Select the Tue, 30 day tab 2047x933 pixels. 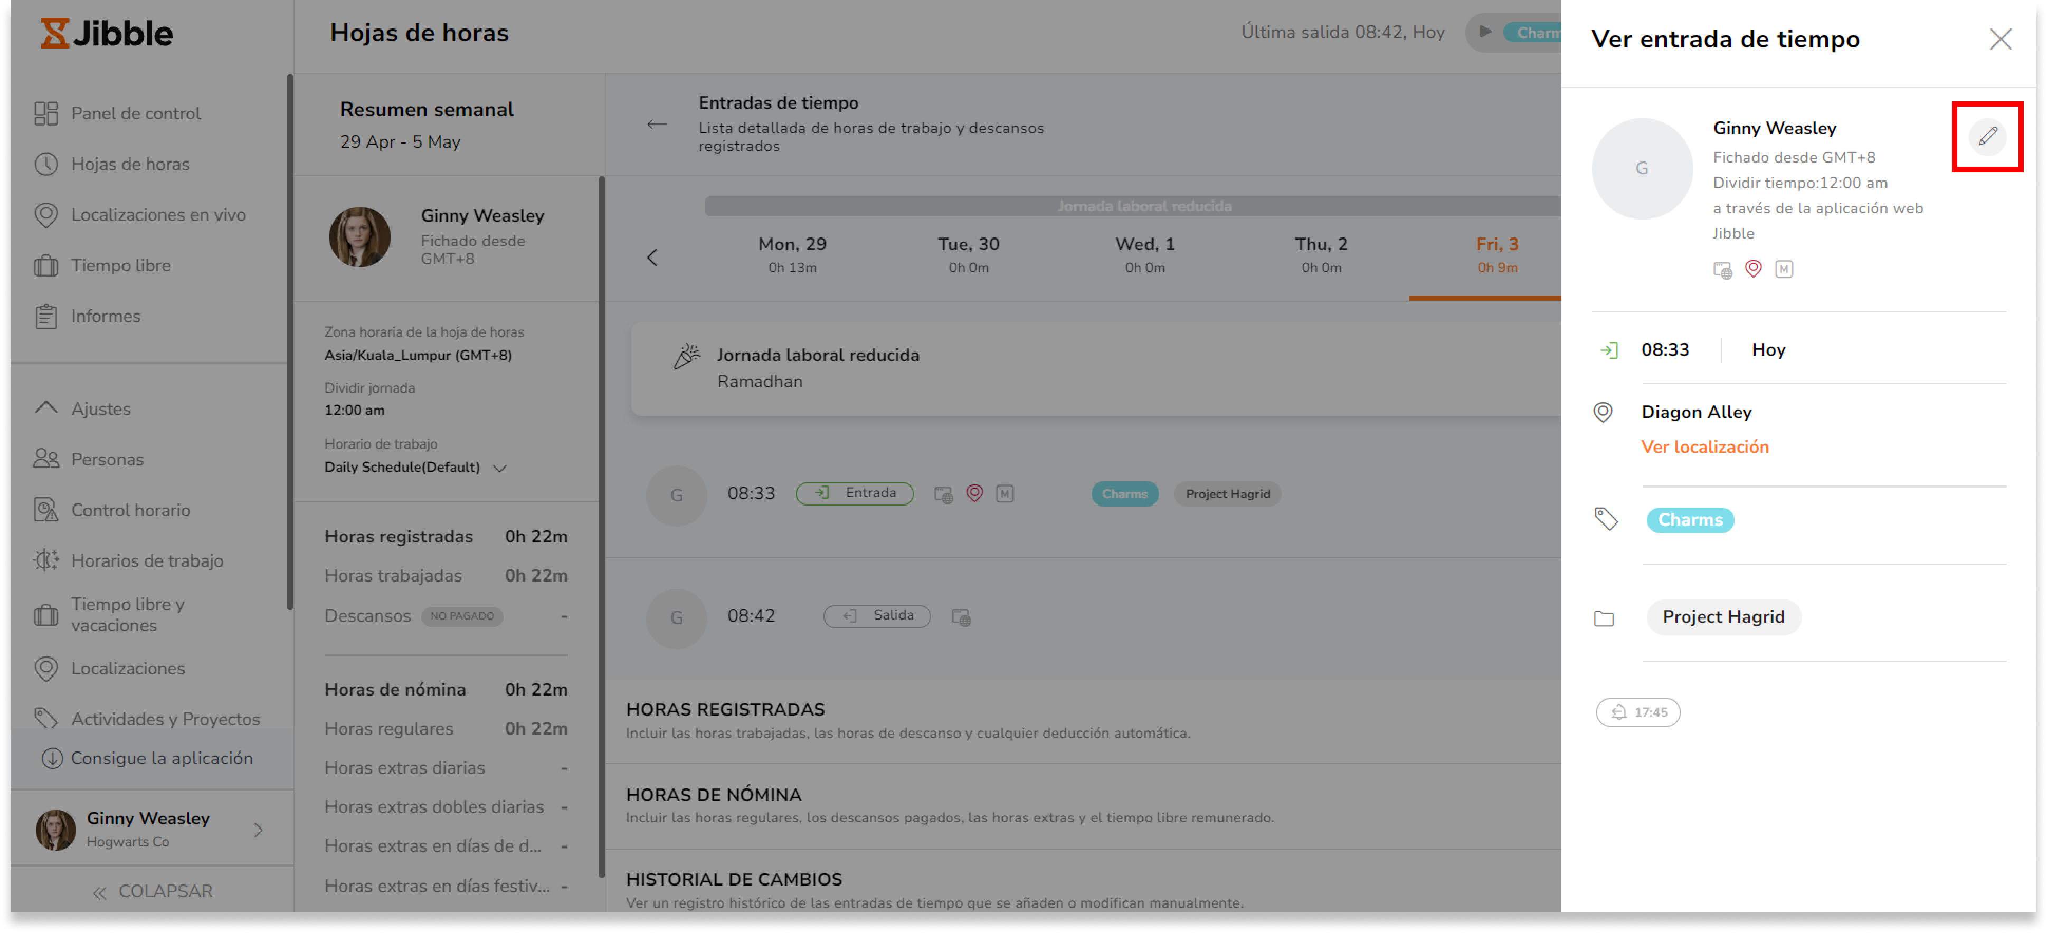coord(968,254)
